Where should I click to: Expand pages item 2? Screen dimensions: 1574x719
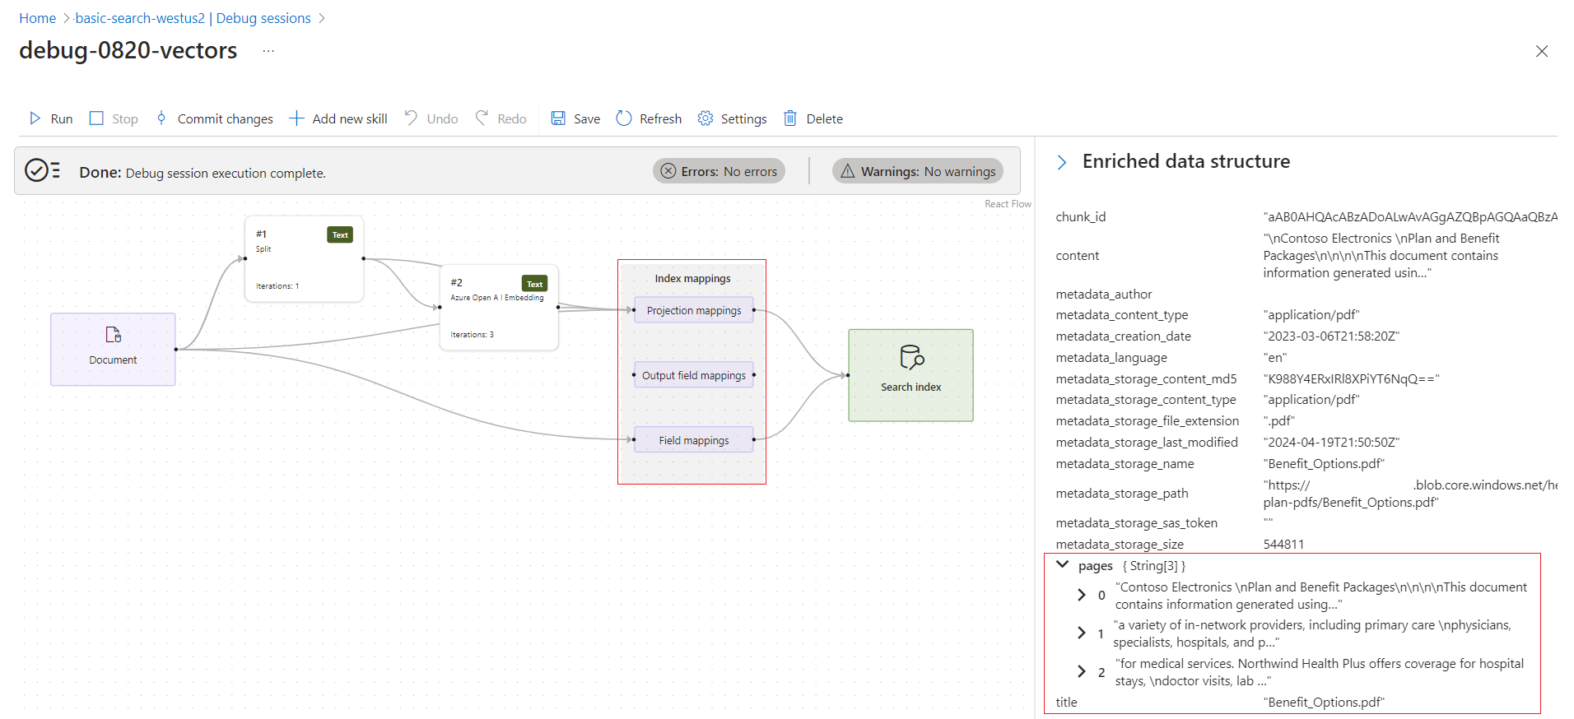point(1082,671)
